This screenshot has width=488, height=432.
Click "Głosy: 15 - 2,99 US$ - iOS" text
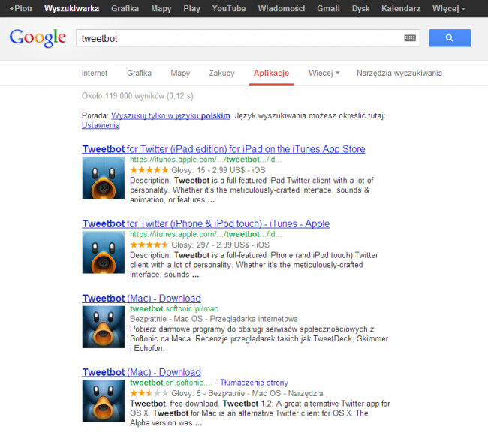coord(218,170)
